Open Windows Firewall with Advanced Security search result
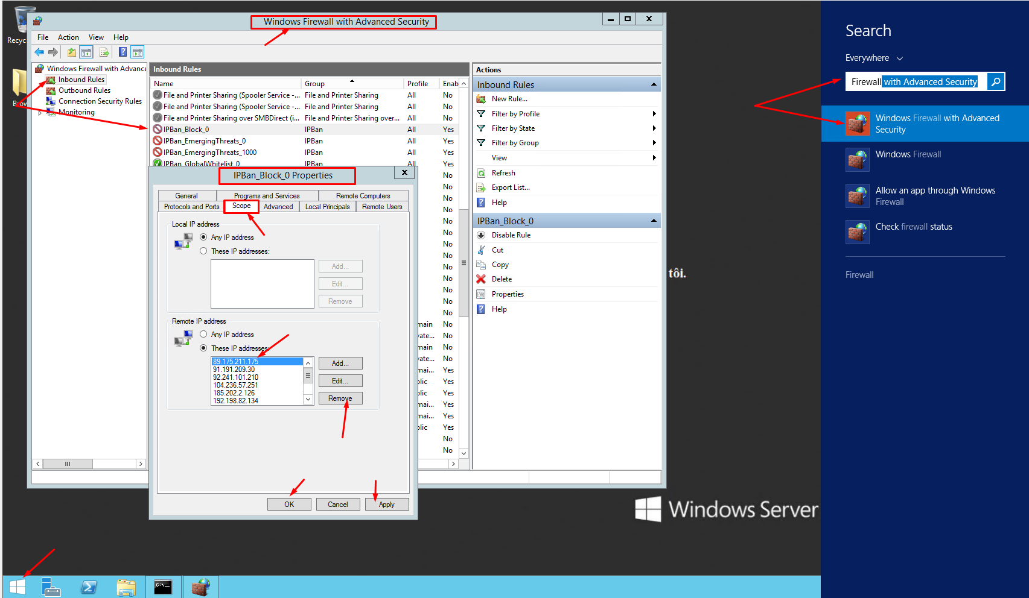Image resolution: width=1029 pixels, height=598 pixels. (x=925, y=124)
